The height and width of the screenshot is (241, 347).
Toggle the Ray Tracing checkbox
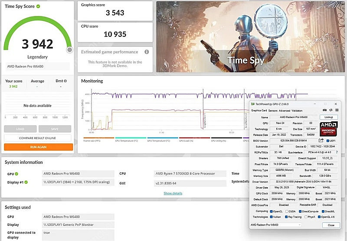(286, 217)
